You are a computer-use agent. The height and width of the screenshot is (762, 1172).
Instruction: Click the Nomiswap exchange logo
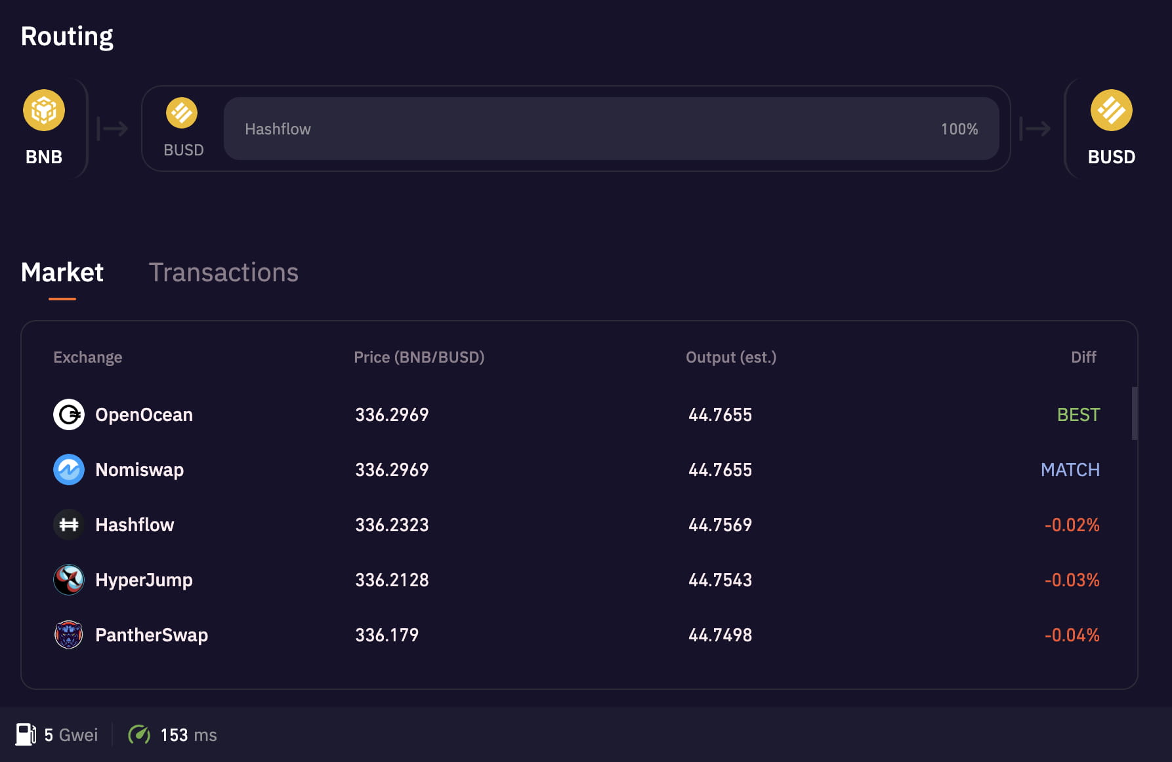[x=69, y=470]
